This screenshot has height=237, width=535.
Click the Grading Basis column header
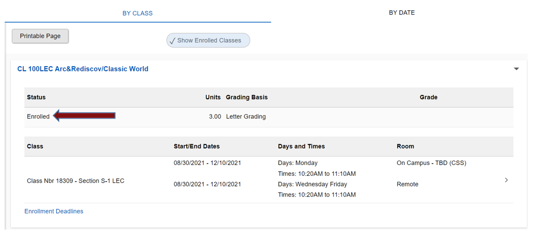click(x=247, y=97)
